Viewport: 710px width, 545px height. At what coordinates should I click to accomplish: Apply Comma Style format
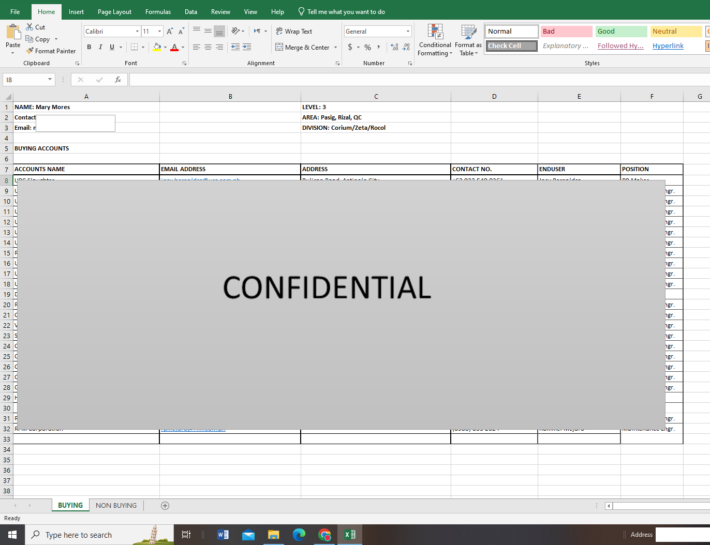coord(379,47)
